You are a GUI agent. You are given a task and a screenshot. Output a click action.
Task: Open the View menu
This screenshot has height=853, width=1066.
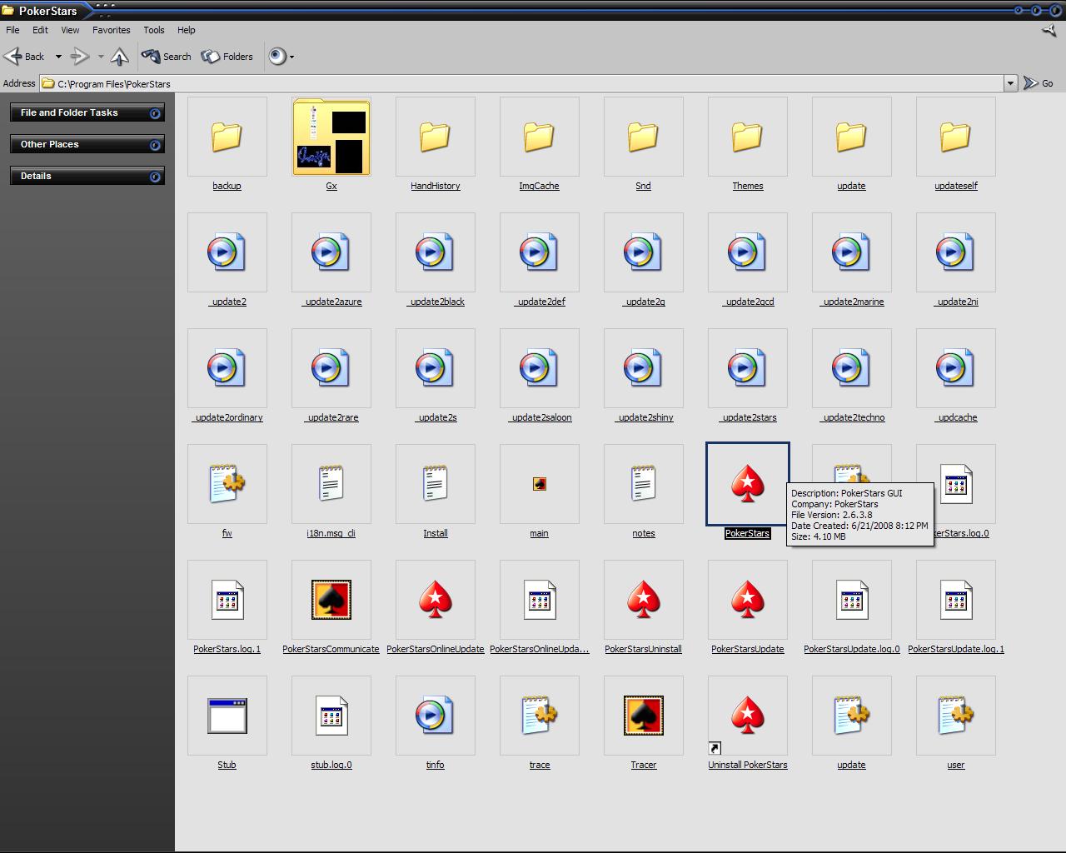70,30
